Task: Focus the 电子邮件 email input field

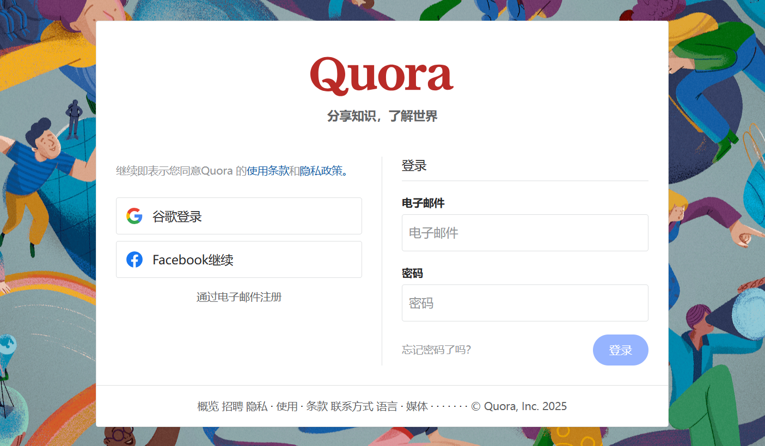Action: coord(525,233)
